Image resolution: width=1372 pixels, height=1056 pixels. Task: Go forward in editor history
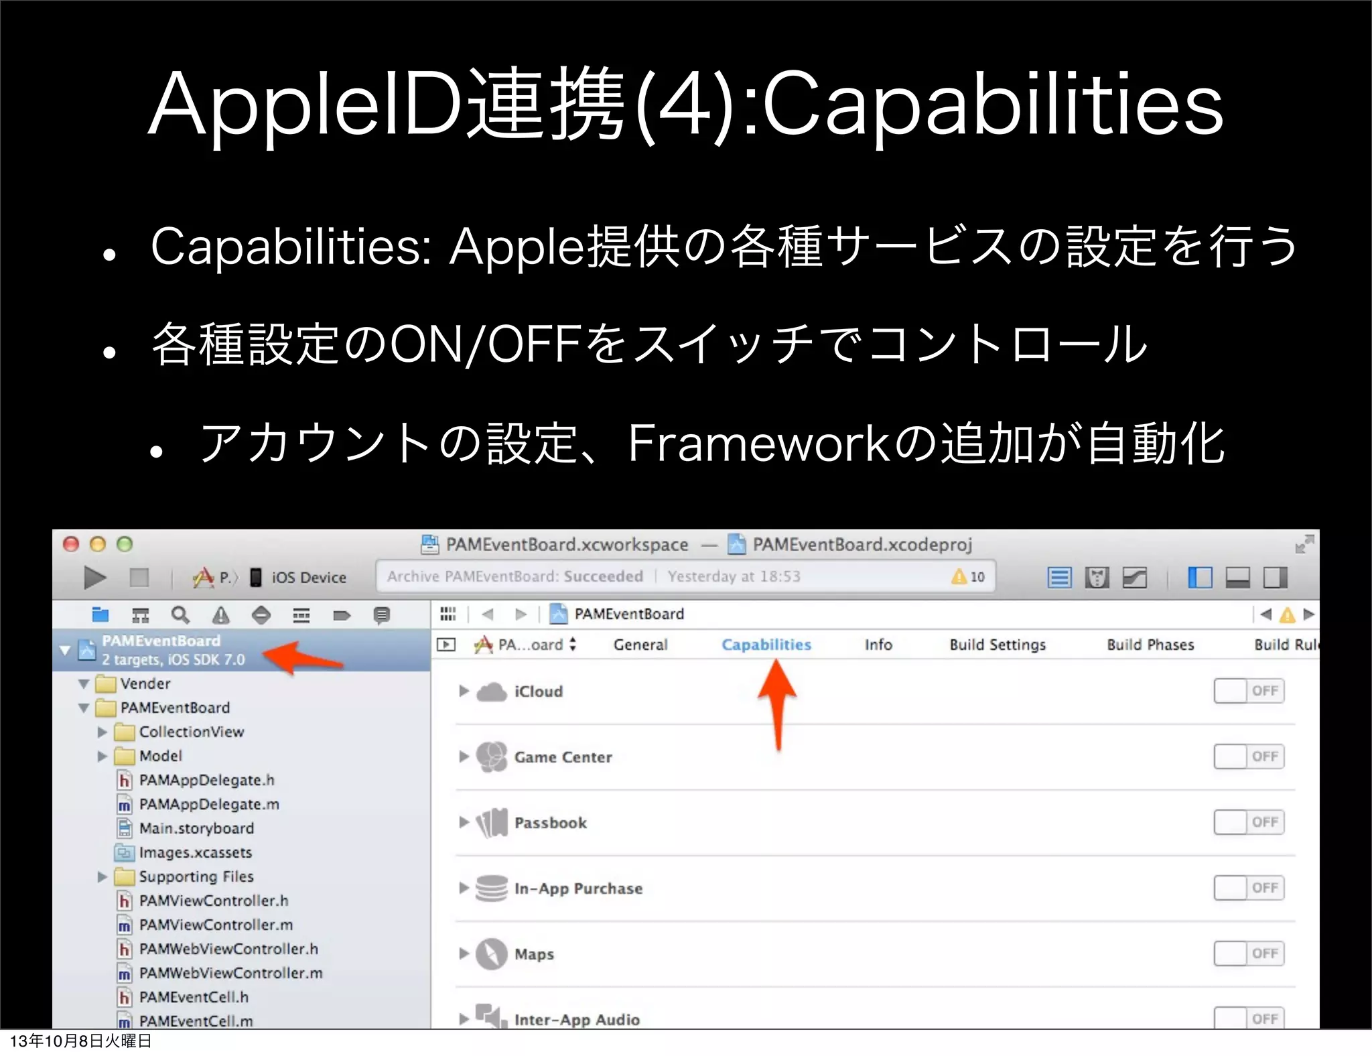[521, 614]
